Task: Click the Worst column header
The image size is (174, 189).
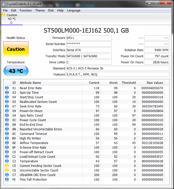Action: tap(110, 83)
